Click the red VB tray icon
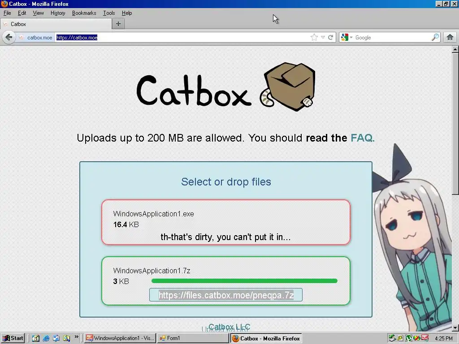The height and width of the screenshot is (344, 459). (425, 338)
